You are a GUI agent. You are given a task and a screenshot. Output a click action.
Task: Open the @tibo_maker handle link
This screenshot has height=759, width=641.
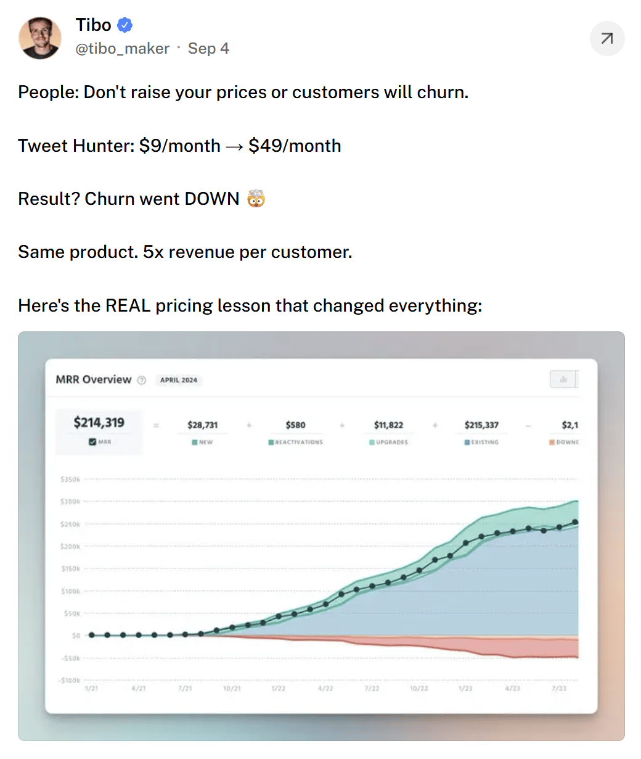(122, 49)
